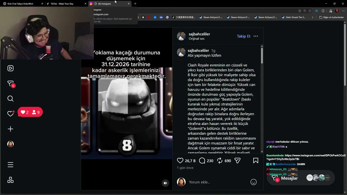The height and width of the screenshot is (195, 347).
Task: Click the caption scrollbar thumb
Action: pos(262,56)
